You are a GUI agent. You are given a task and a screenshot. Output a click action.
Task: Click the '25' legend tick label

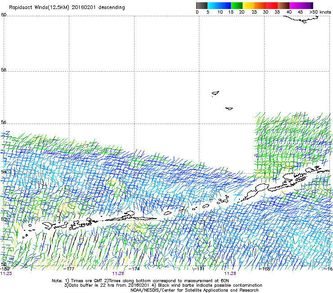click(254, 12)
